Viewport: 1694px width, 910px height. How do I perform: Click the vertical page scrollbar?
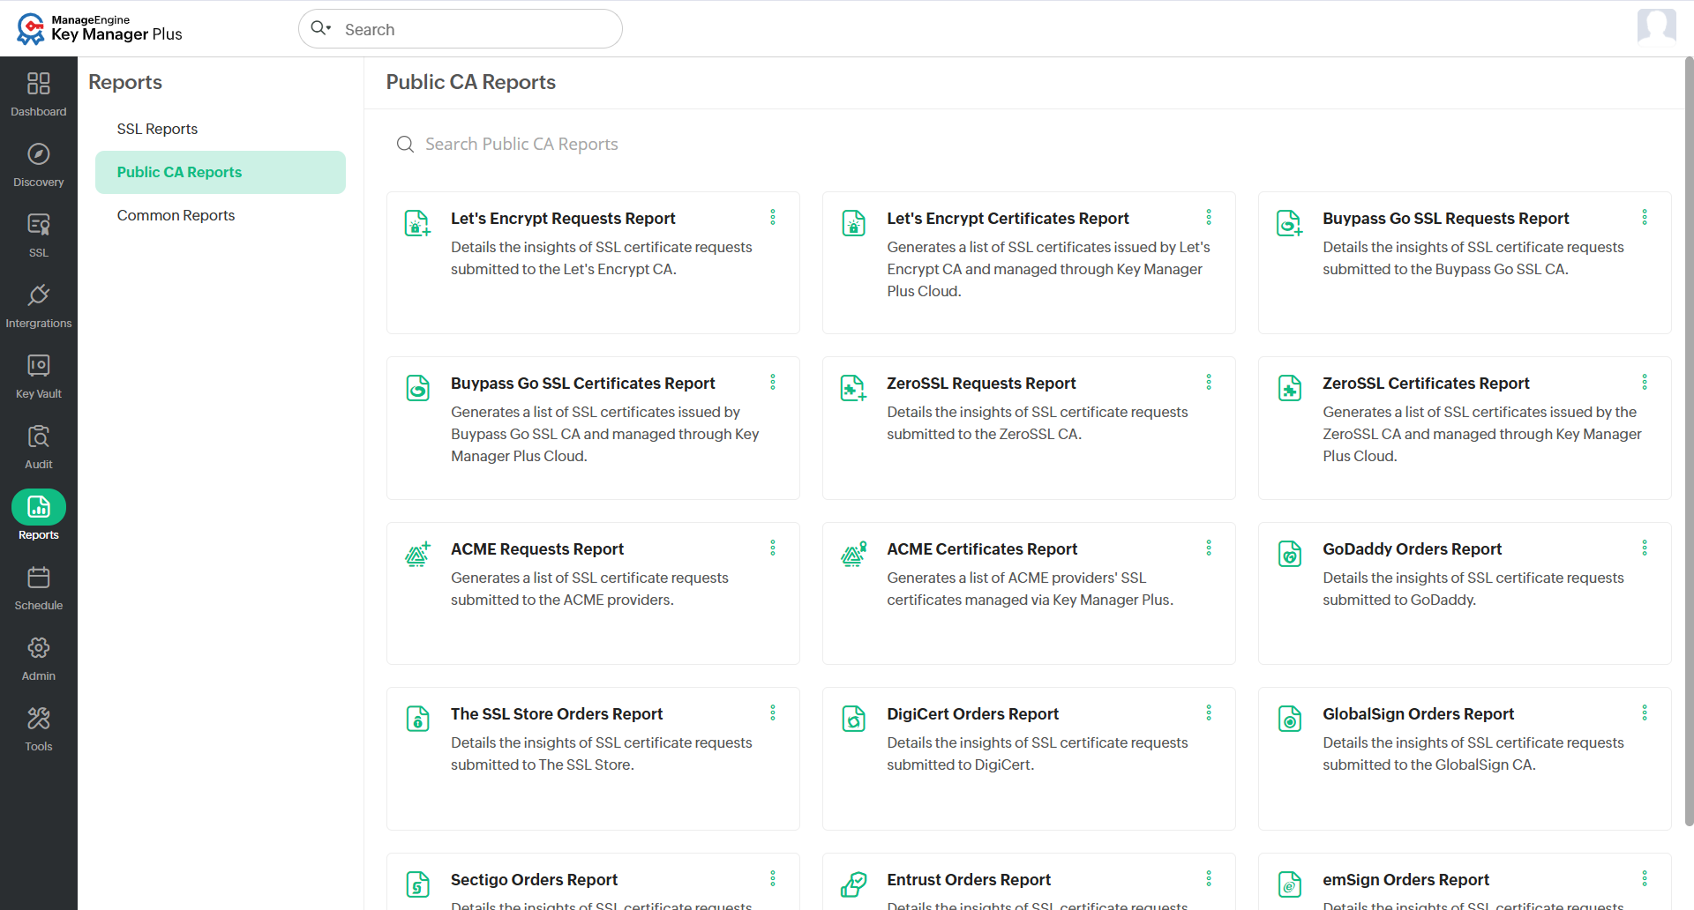click(x=1689, y=441)
